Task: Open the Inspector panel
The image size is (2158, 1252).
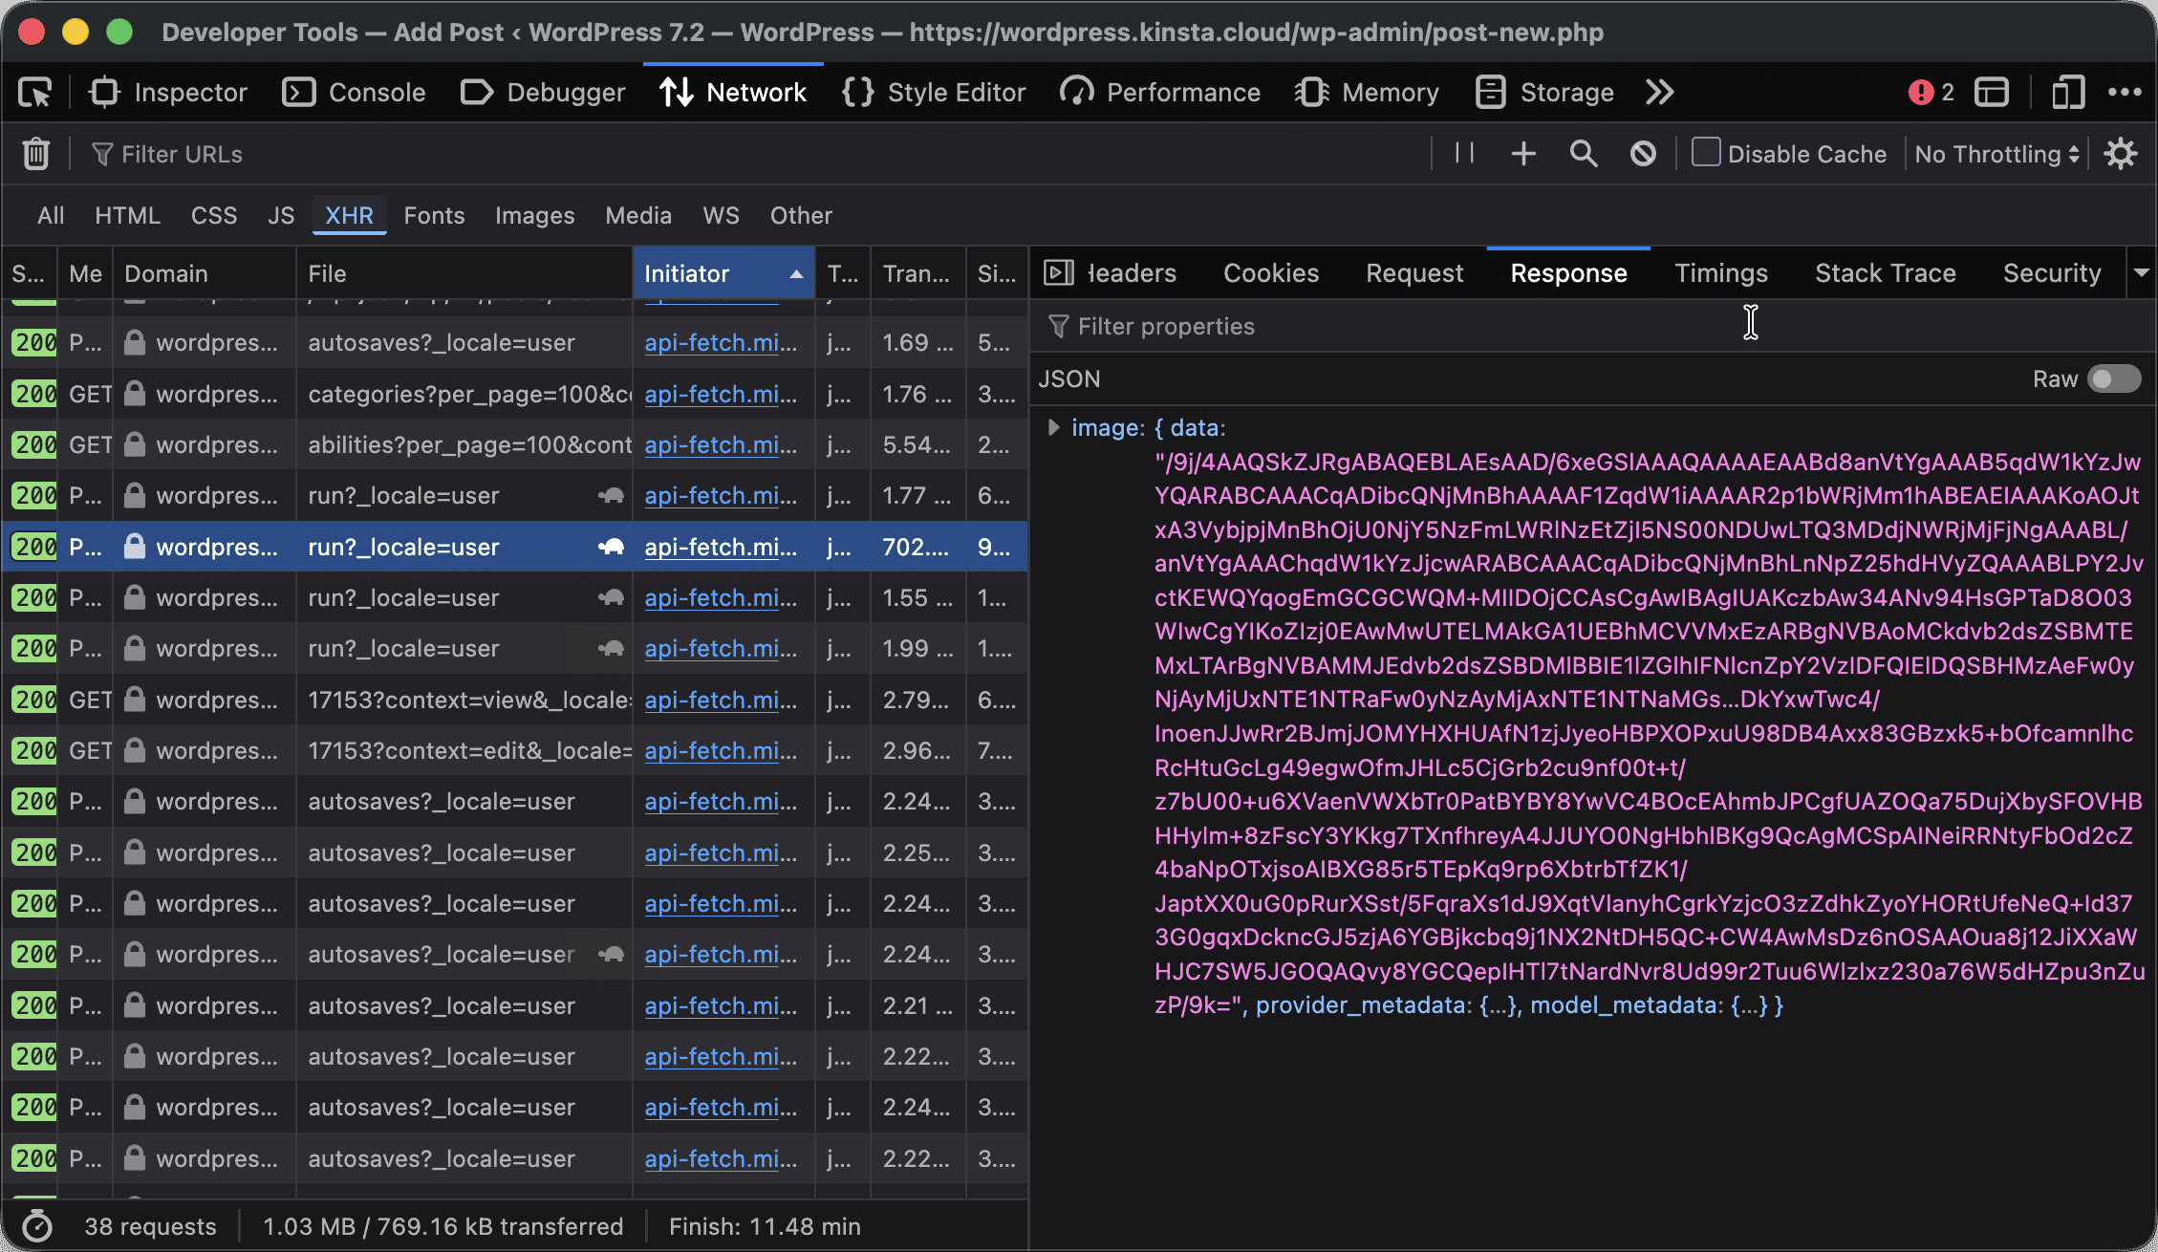Action: pyautogui.click(x=168, y=93)
